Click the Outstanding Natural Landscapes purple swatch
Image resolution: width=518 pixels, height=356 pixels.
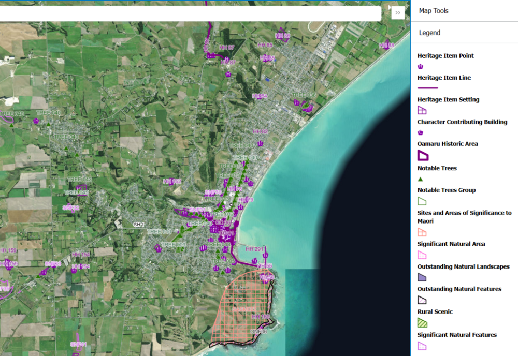[422, 278]
